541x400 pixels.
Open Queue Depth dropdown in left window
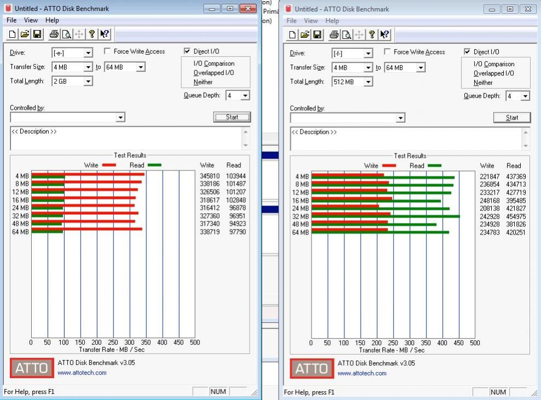[245, 95]
